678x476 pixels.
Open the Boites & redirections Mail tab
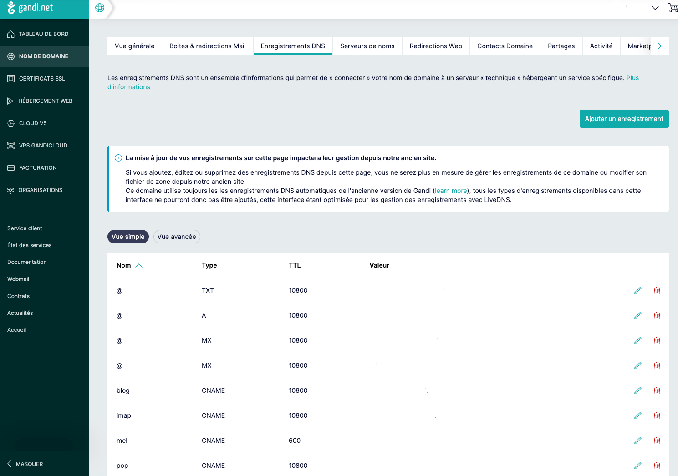[x=207, y=46]
